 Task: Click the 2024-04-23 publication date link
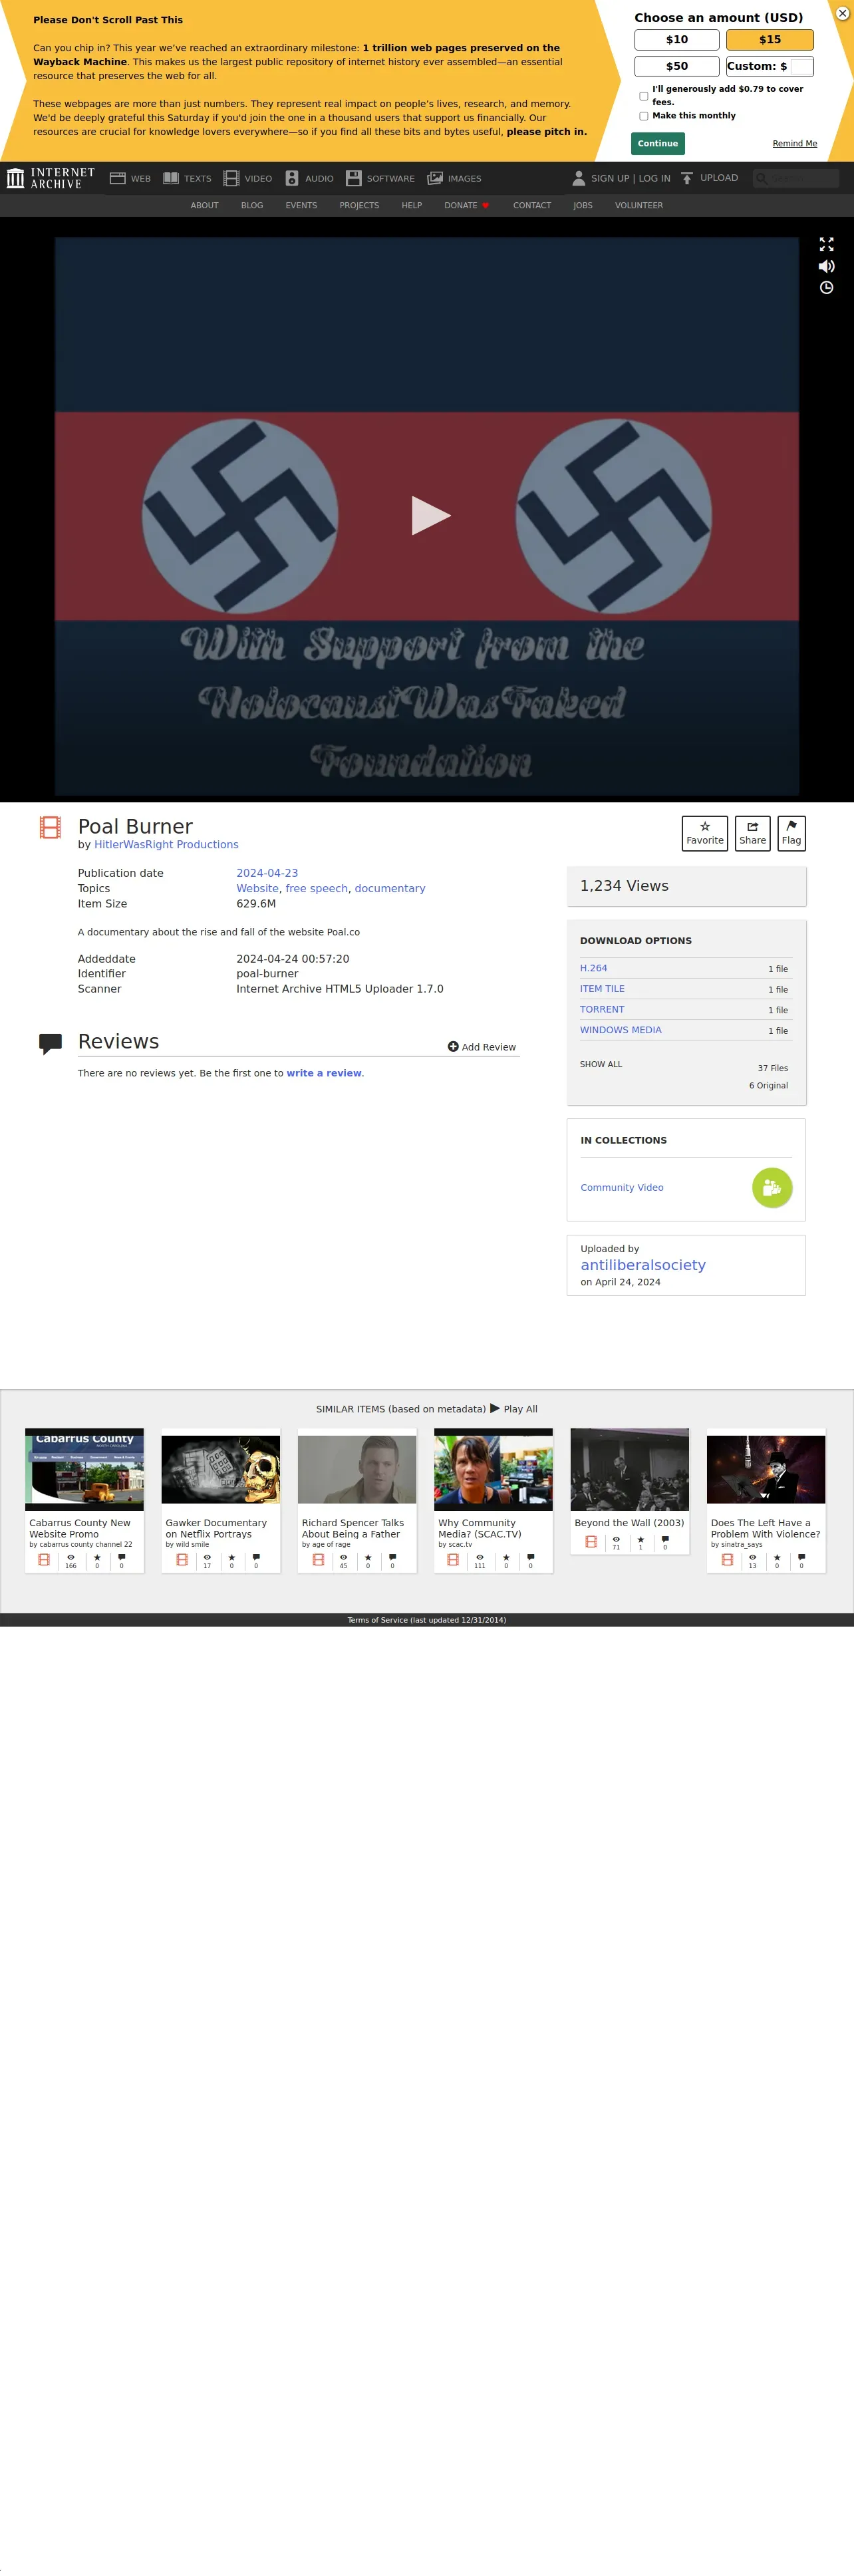click(267, 873)
